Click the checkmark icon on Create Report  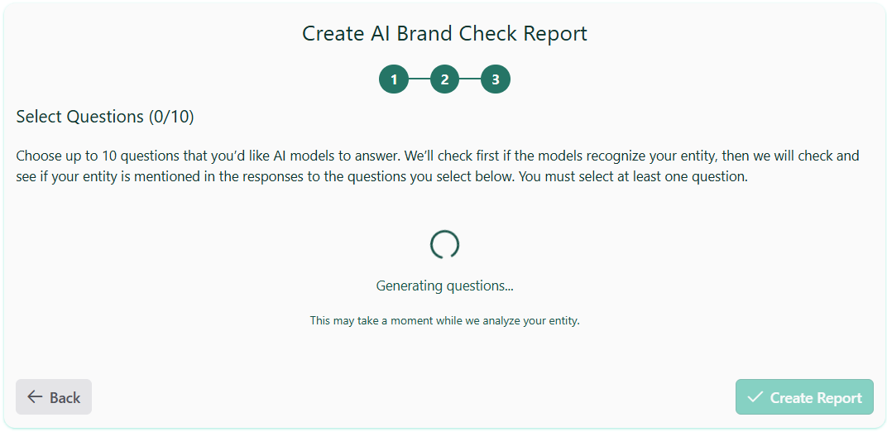point(755,397)
